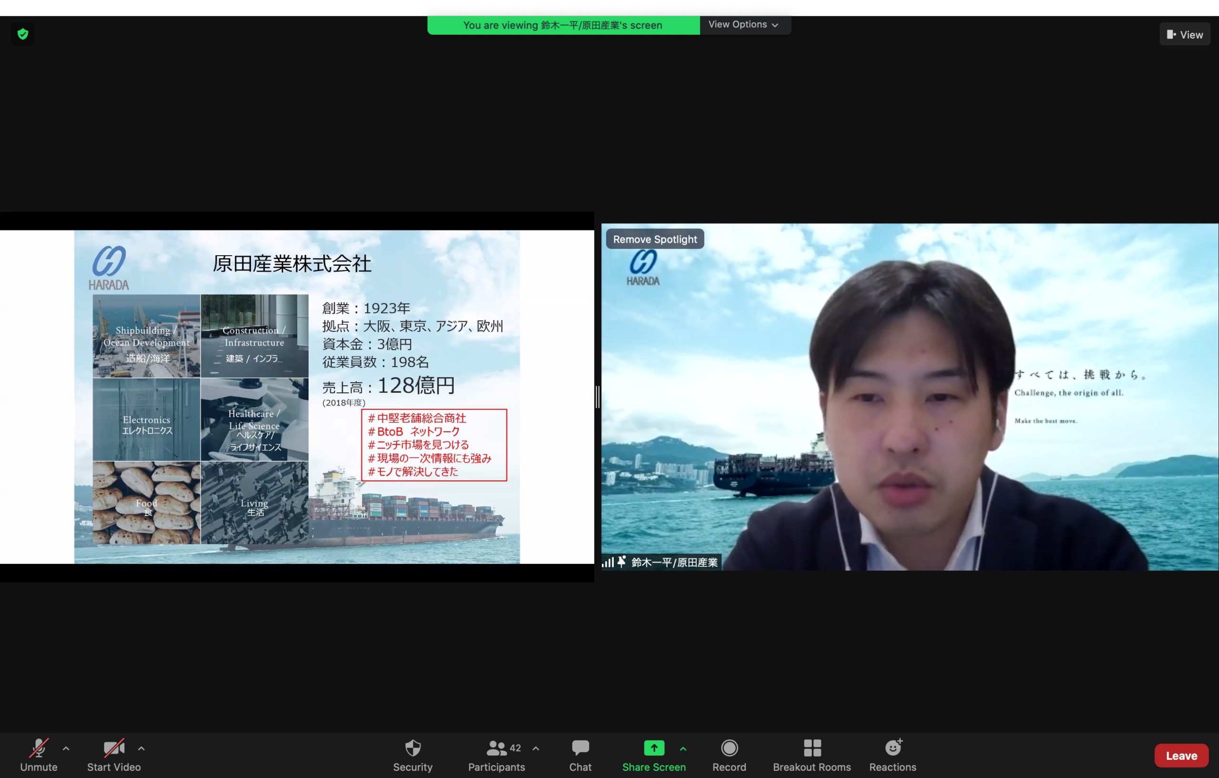The image size is (1219, 778).
Task: Expand the arrow next to Participants
Action: tap(536, 748)
